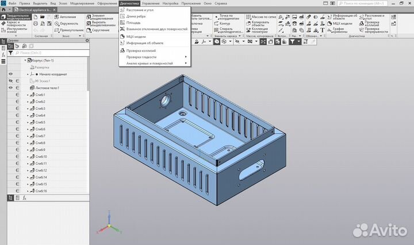Click the ribbon МЦХ модели tool
The image size is (414, 245).
tap(340, 24)
